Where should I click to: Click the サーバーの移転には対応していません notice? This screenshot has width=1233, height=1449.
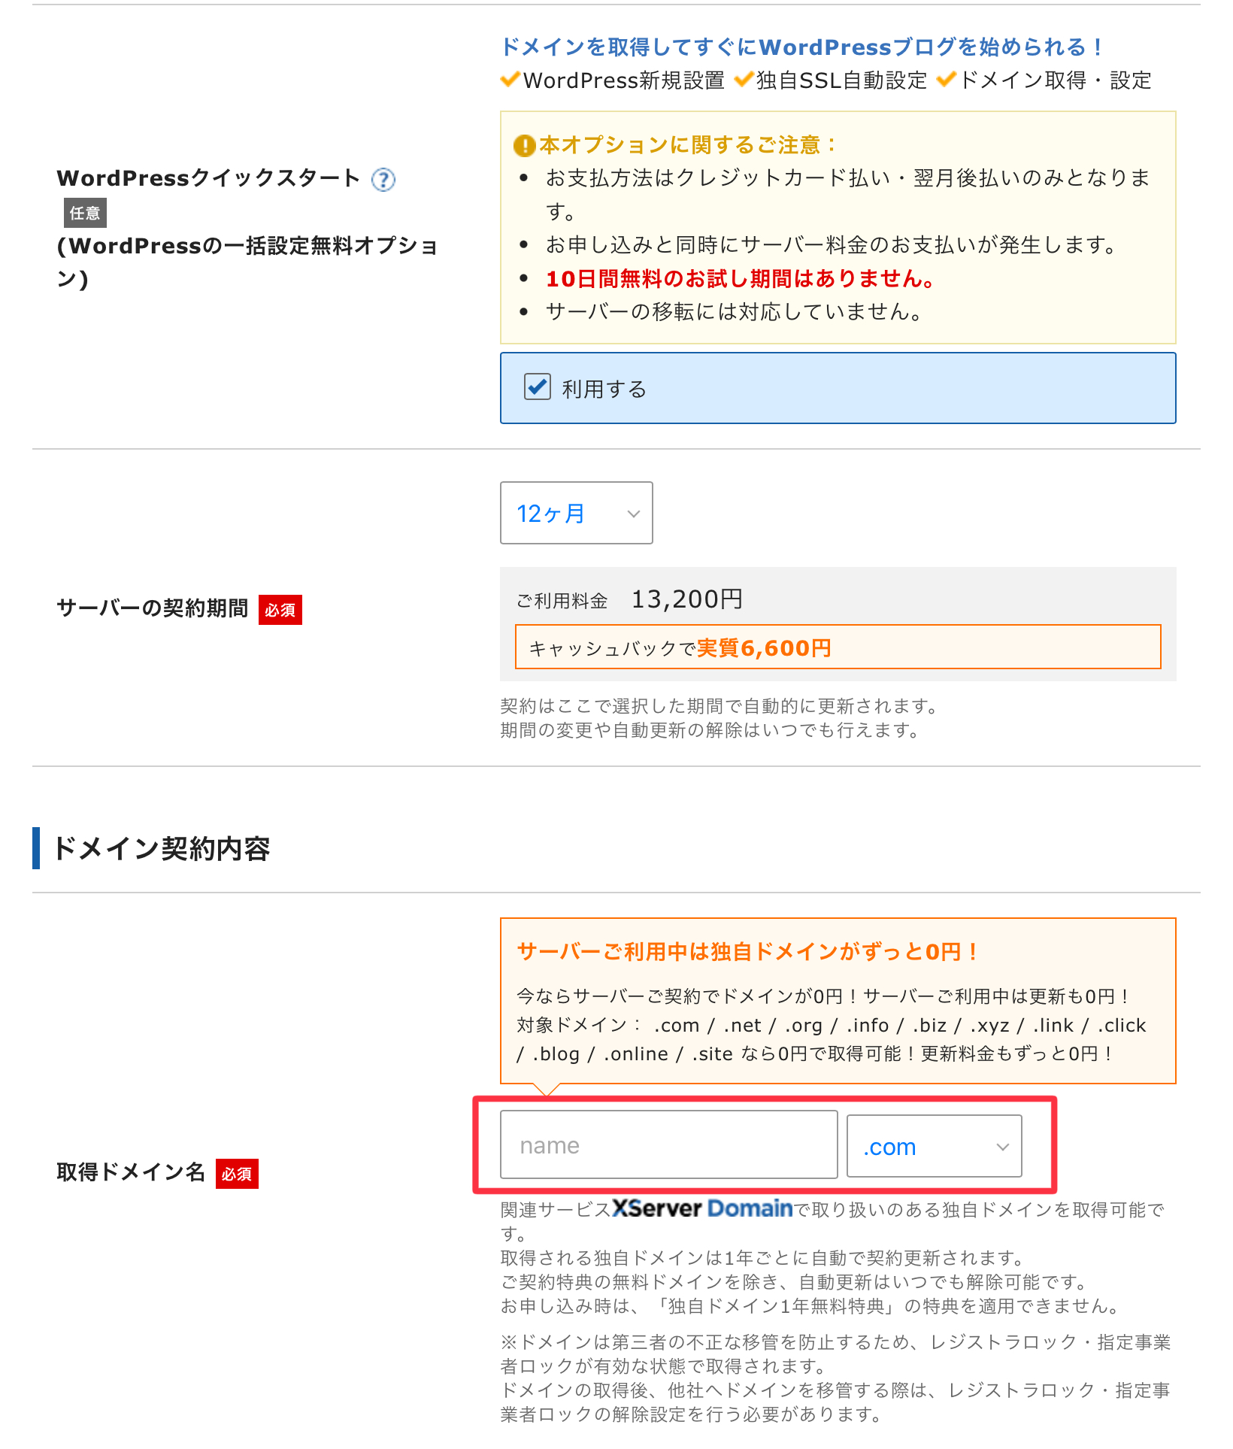point(735,311)
